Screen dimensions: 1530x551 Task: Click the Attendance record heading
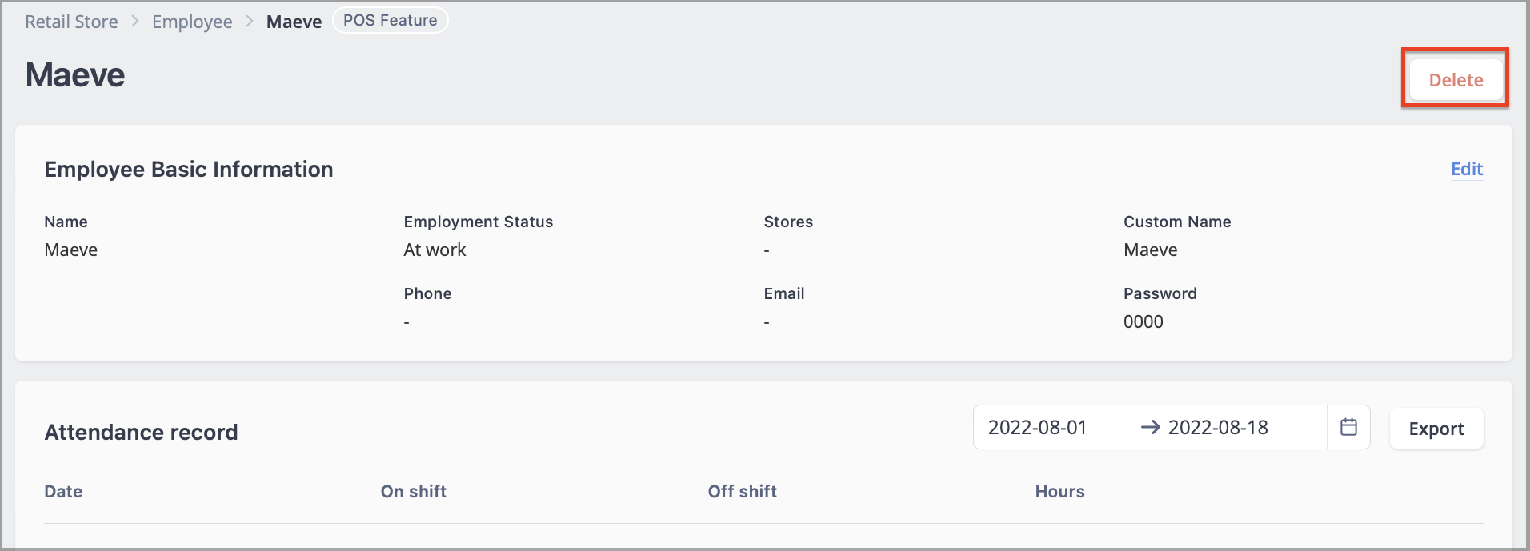click(141, 432)
